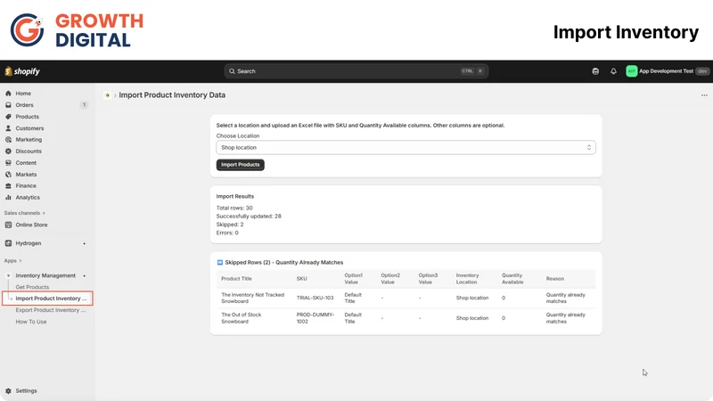Expand the Sales channels section
The height and width of the screenshot is (401, 713).
click(x=25, y=213)
